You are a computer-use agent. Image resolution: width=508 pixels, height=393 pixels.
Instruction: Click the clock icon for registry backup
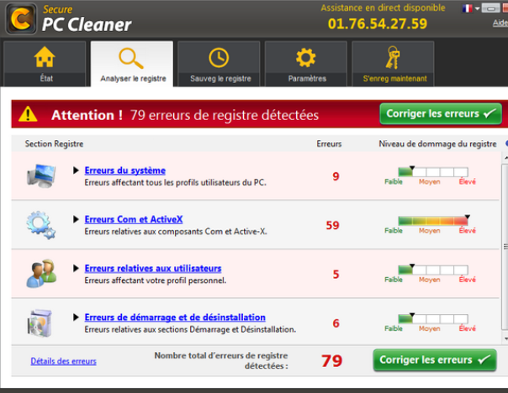click(219, 58)
